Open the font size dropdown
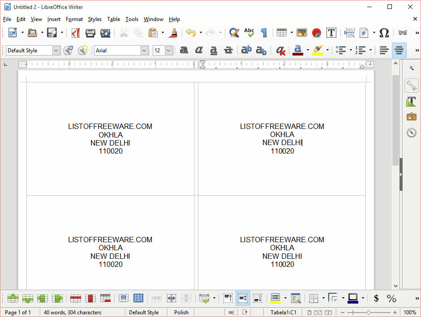 (168, 50)
